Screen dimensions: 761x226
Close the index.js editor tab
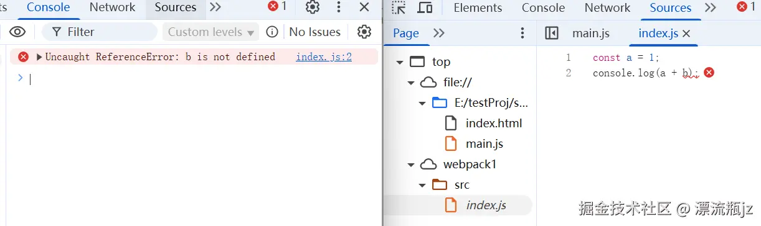(x=687, y=34)
